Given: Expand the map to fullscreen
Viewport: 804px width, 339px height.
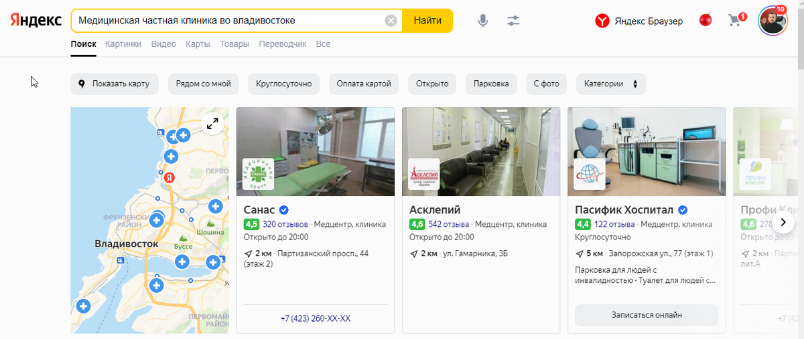Looking at the screenshot, I should [212, 124].
